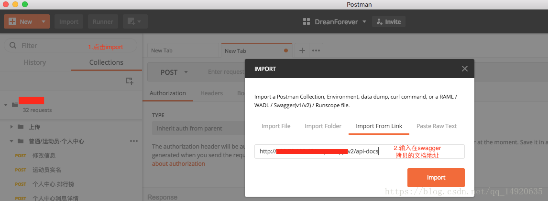
Task: Click the folder icon of 上传
Action: point(21,127)
